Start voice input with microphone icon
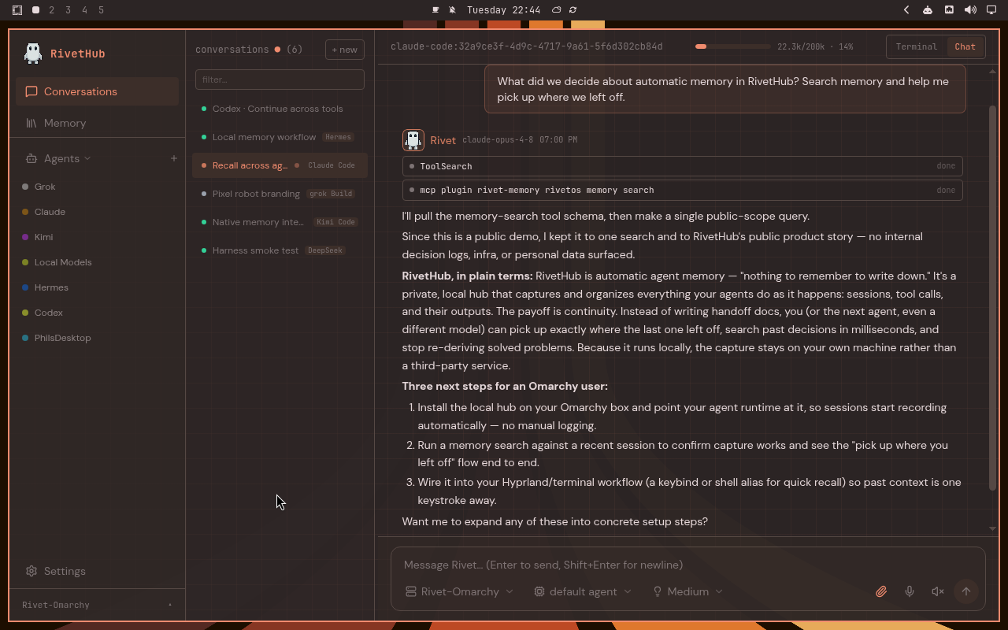 pyautogui.click(x=910, y=591)
